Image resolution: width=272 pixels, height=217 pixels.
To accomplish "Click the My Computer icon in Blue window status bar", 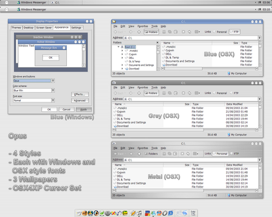I will pos(229,73).
